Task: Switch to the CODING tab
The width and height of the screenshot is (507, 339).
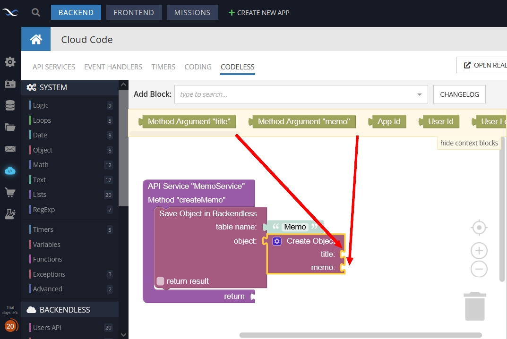Action: click(x=198, y=67)
